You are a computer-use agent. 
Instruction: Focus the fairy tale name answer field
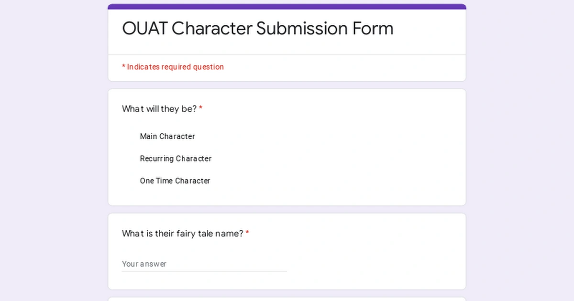pyautogui.click(x=204, y=264)
